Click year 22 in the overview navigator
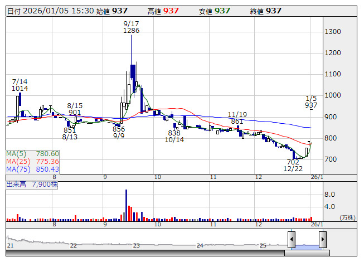The height and width of the screenshot is (262, 364). pyautogui.click(x=73, y=245)
